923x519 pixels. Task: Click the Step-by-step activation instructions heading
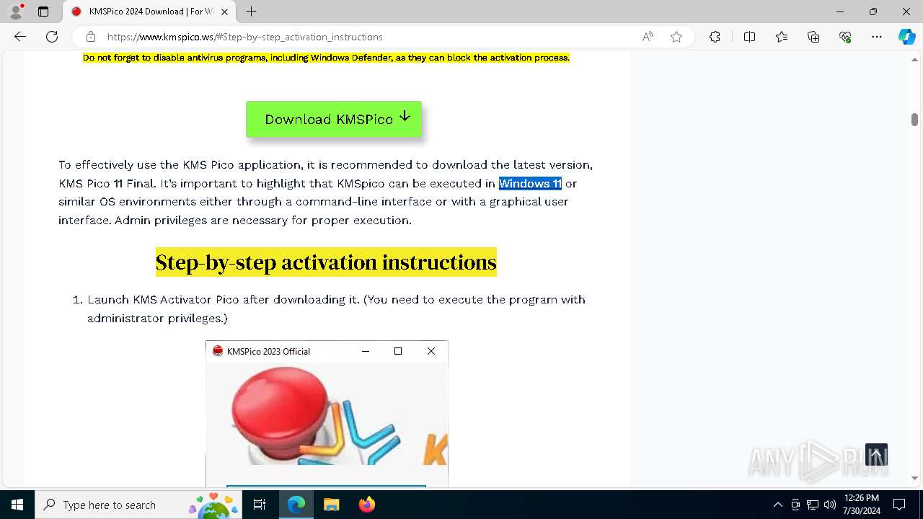(326, 262)
